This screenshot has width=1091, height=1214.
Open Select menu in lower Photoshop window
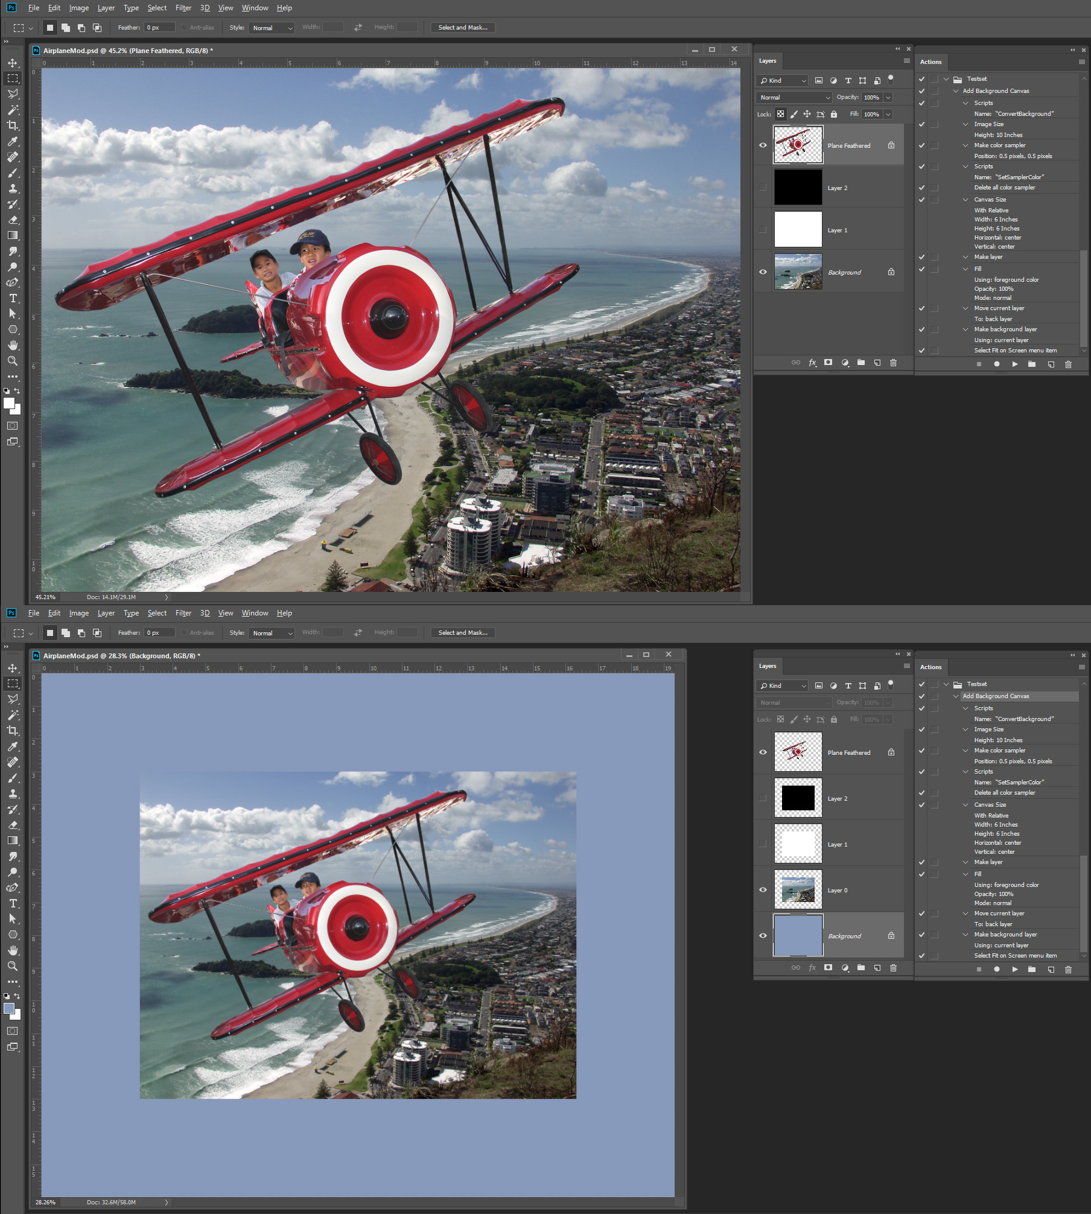[157, 613]
